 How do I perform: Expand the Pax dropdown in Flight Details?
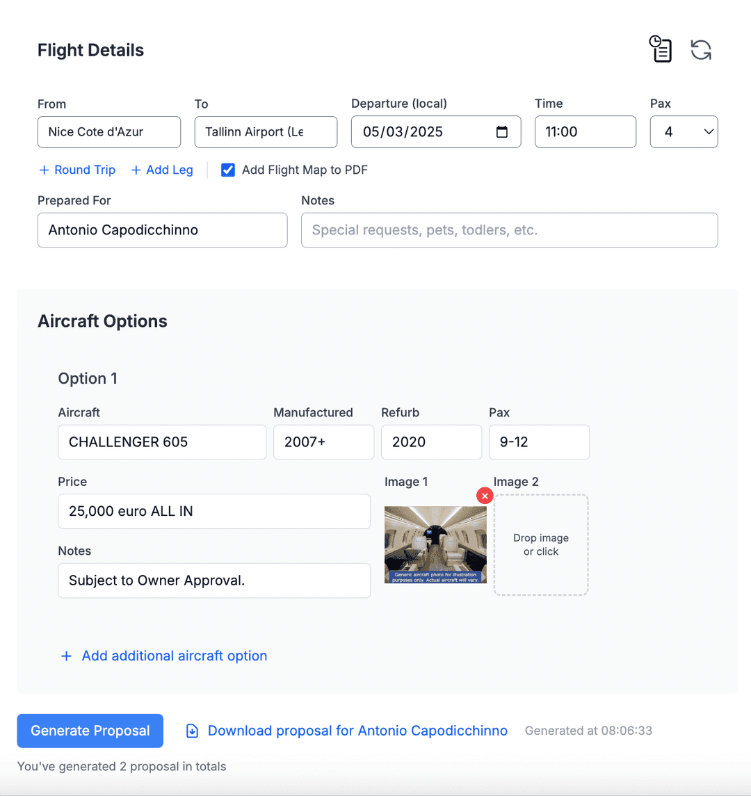point(684,132)
